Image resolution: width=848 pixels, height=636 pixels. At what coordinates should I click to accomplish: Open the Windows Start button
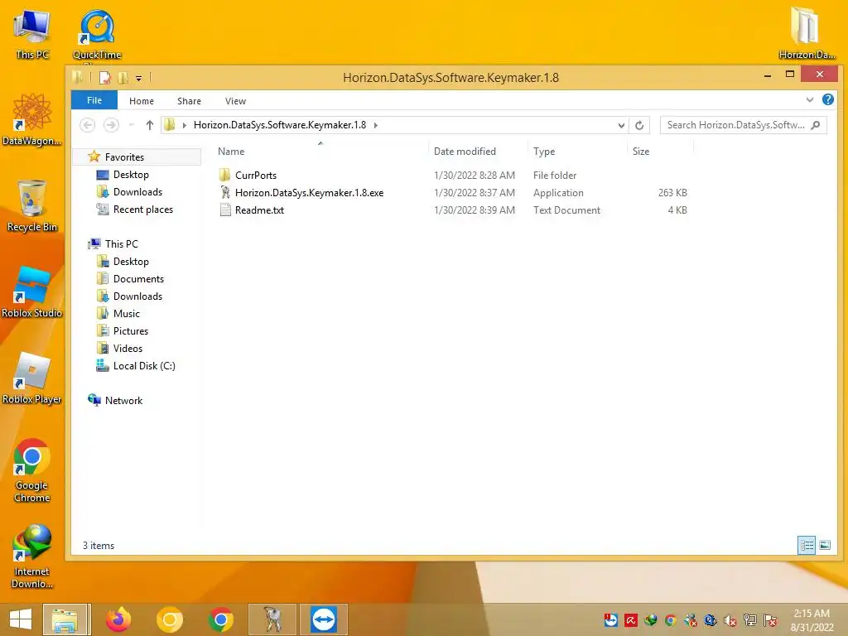tap(21, 619)
